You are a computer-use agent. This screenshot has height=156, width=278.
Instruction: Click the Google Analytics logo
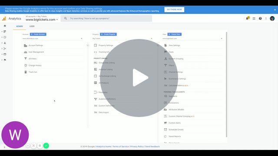4,19
